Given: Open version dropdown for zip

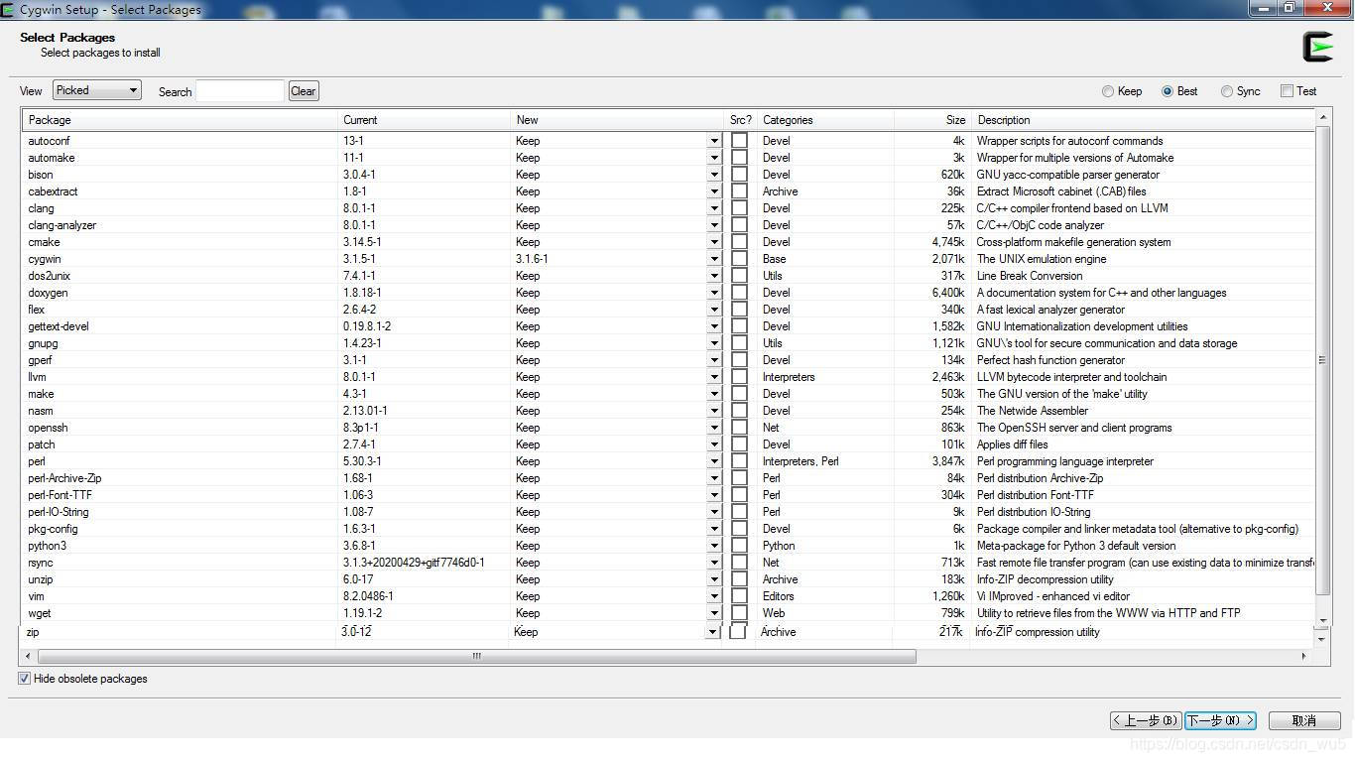Looking at the screenshot, I should 712,632.
